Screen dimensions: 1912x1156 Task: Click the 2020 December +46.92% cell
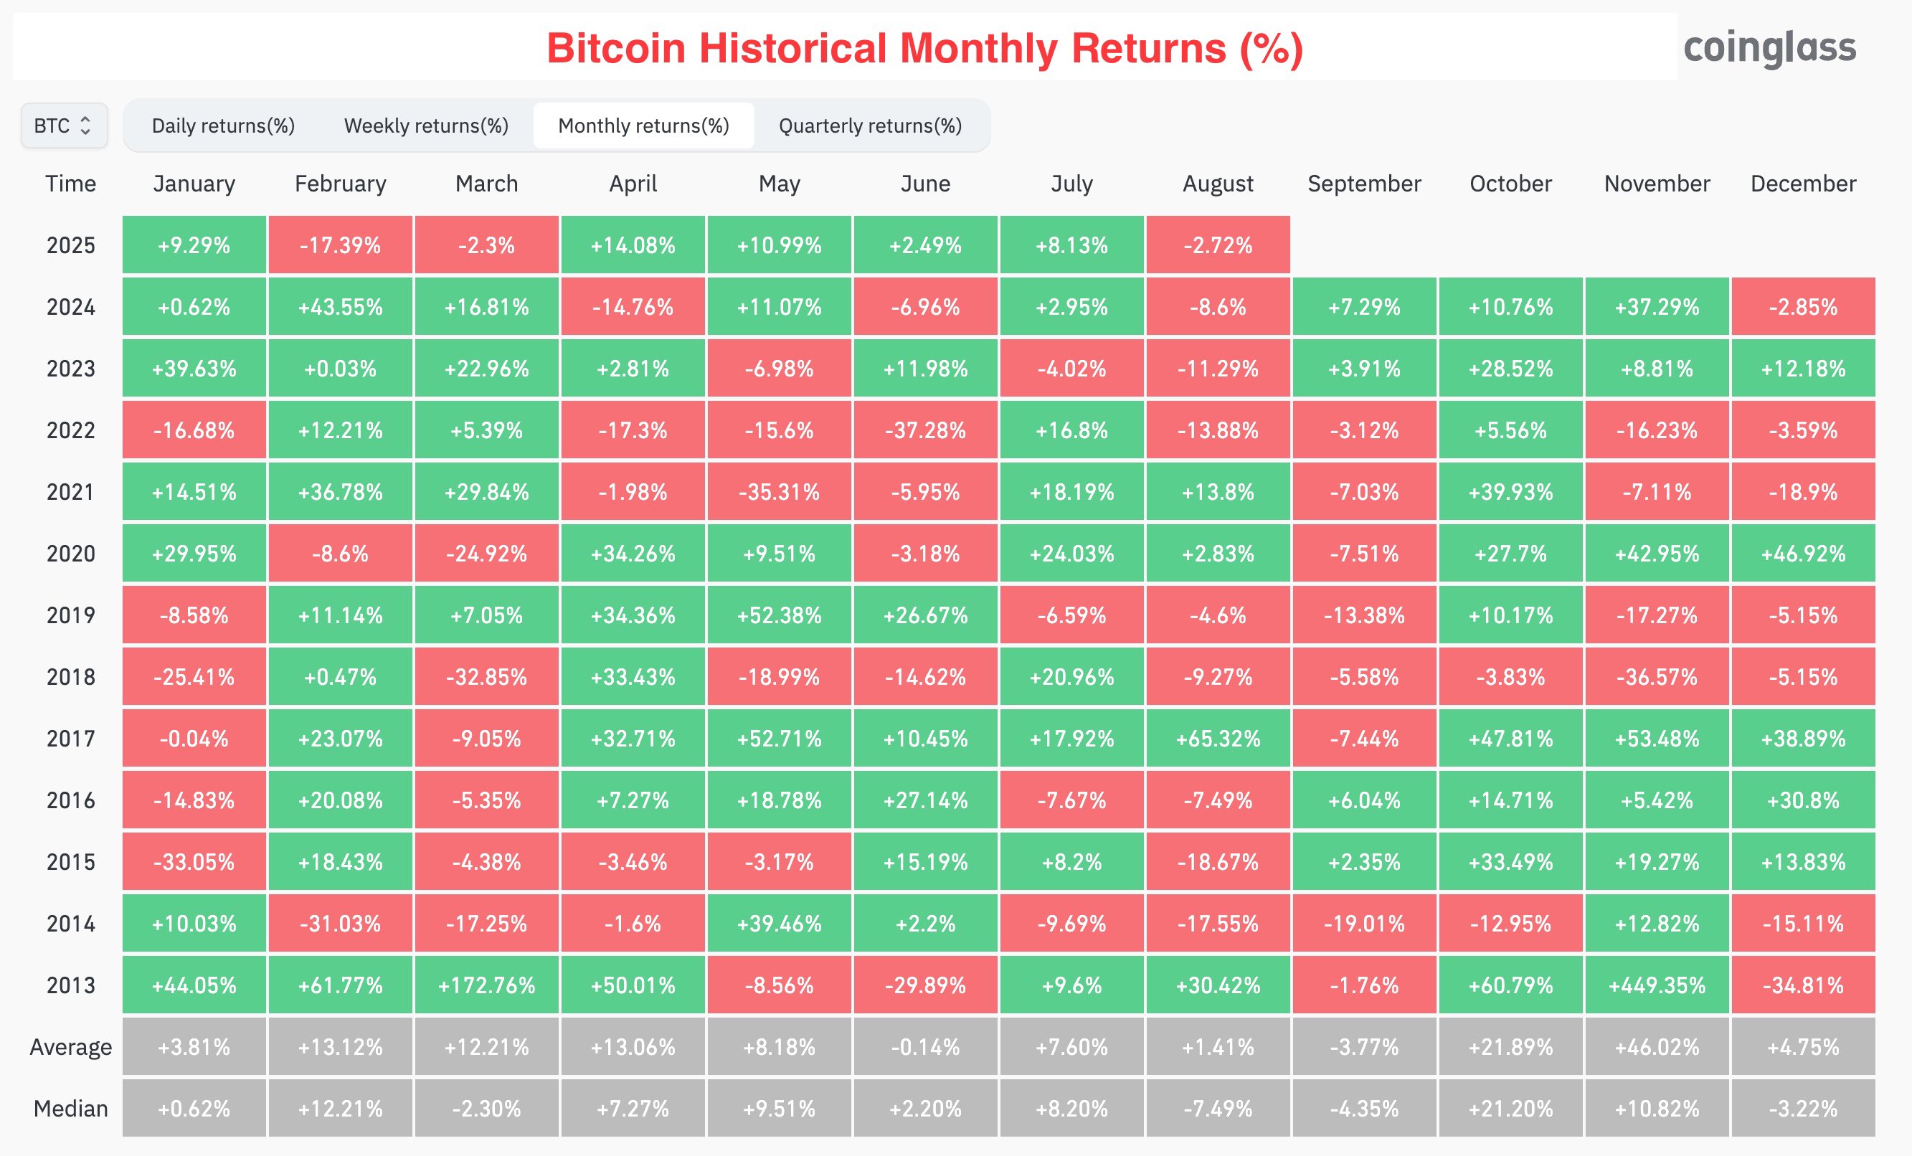1802,554
